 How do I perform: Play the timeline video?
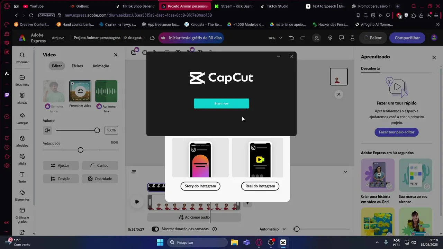coord(137,202)
